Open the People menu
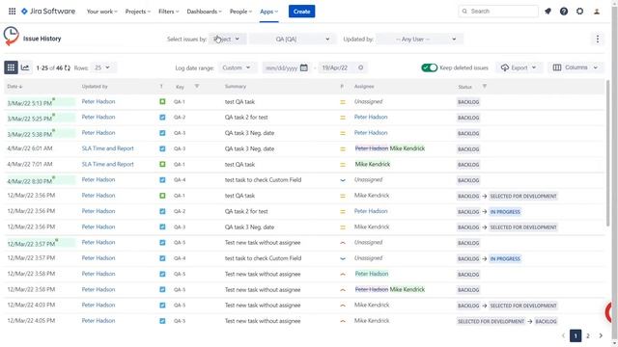This screenshot has height=347, width=618. tap(240, 12)
